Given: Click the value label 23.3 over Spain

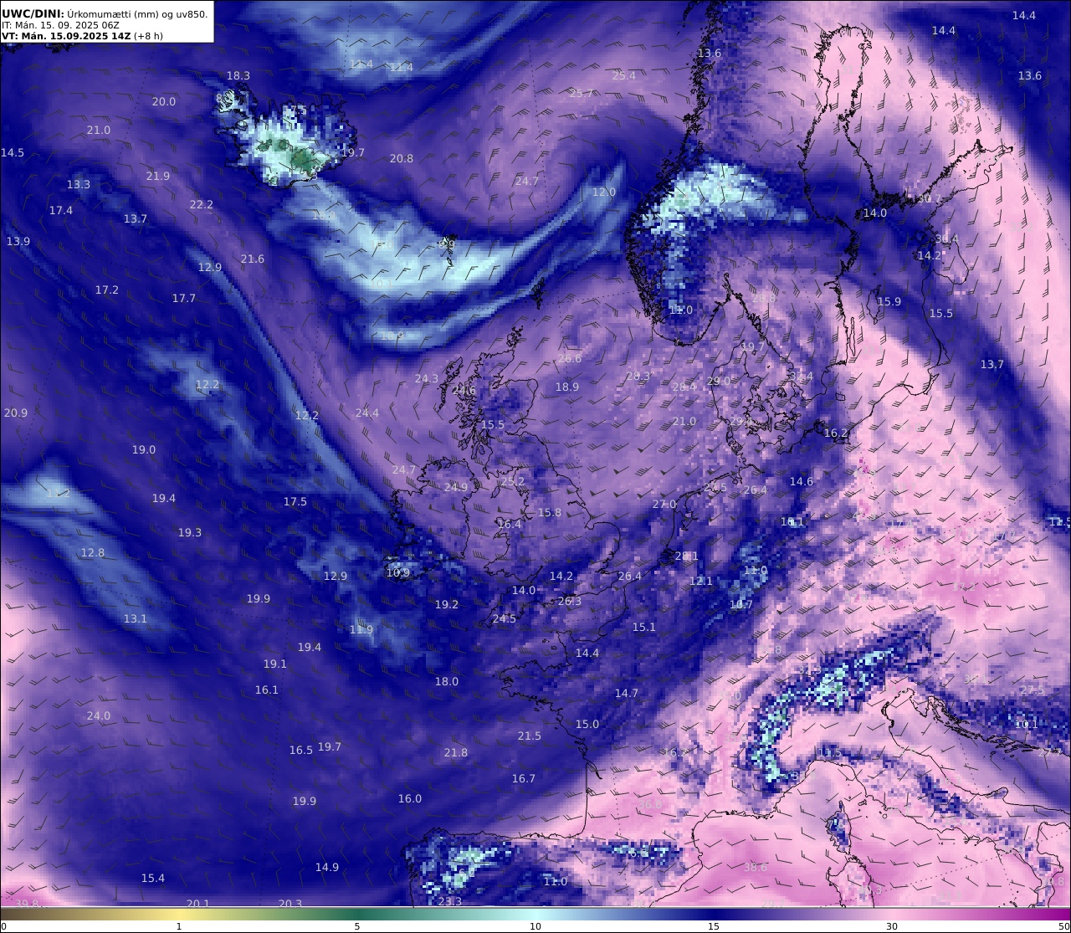Looking at the screenshot, I should (x=450, y=901).
